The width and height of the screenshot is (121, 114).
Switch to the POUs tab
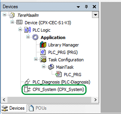38,108
